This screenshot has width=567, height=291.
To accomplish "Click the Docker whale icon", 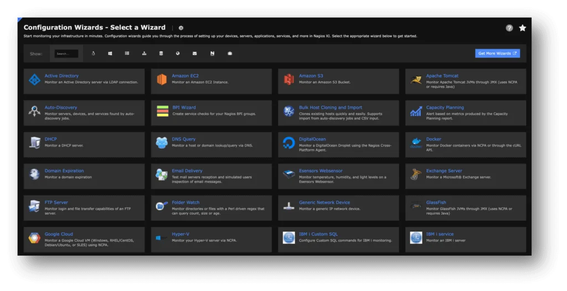I will [x=416, y=143].
